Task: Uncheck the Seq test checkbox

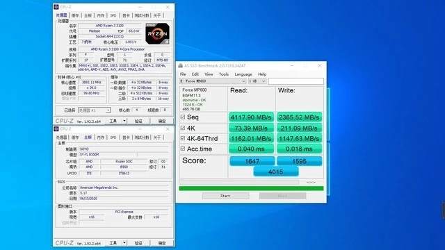Action: pyautogui.click(x=183, y=117)
